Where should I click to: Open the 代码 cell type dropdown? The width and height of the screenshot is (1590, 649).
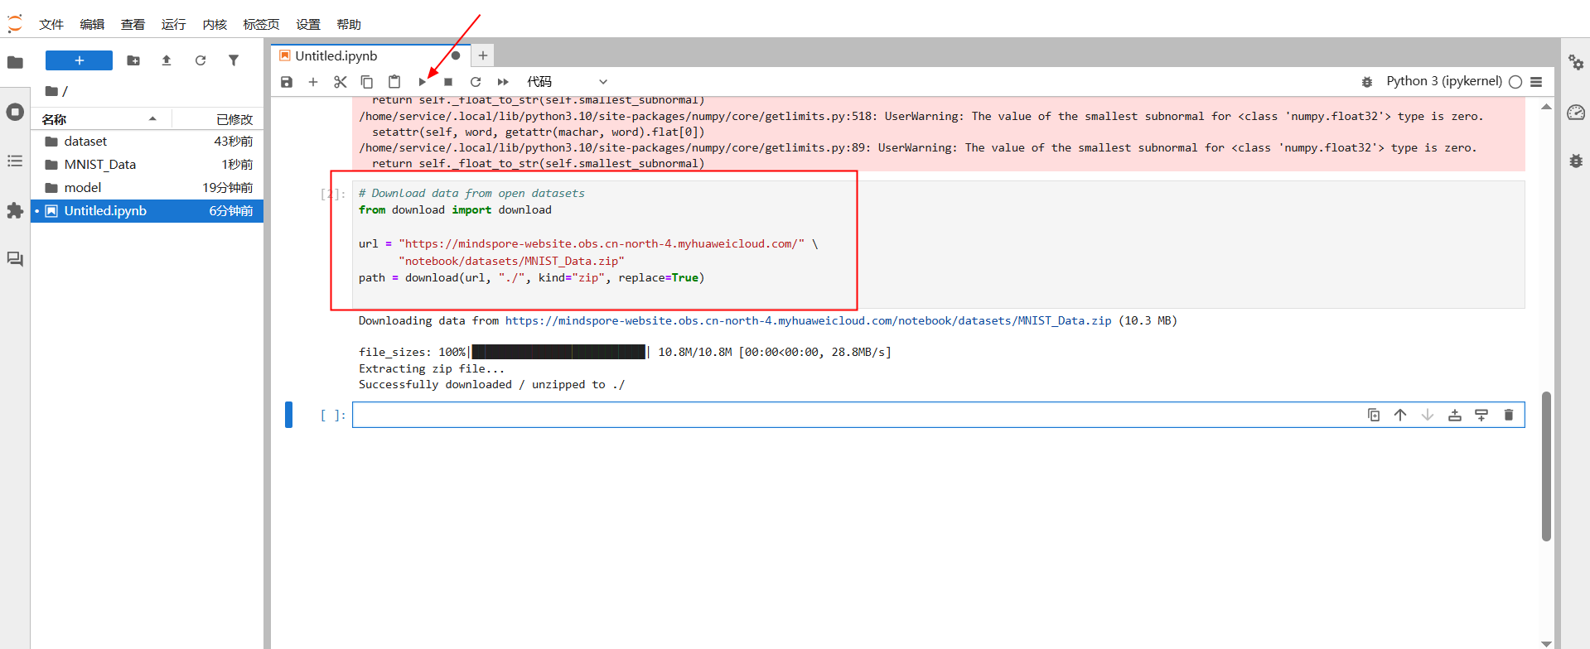pyautogui.click(x=568, y=82)
